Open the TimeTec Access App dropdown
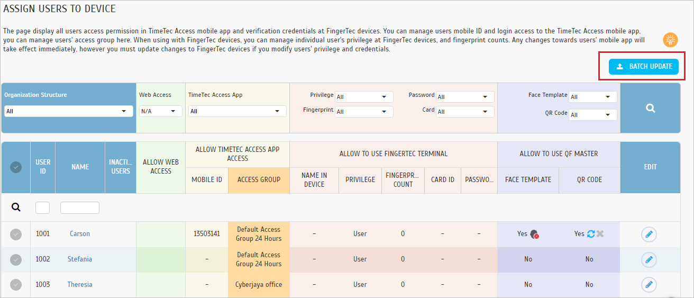This screenshot has height=298, width=694. point(238,111)
